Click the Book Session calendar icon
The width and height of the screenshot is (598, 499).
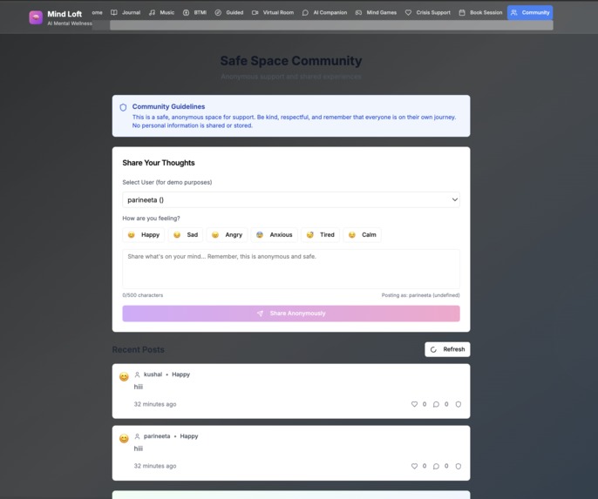click(462, 12)
